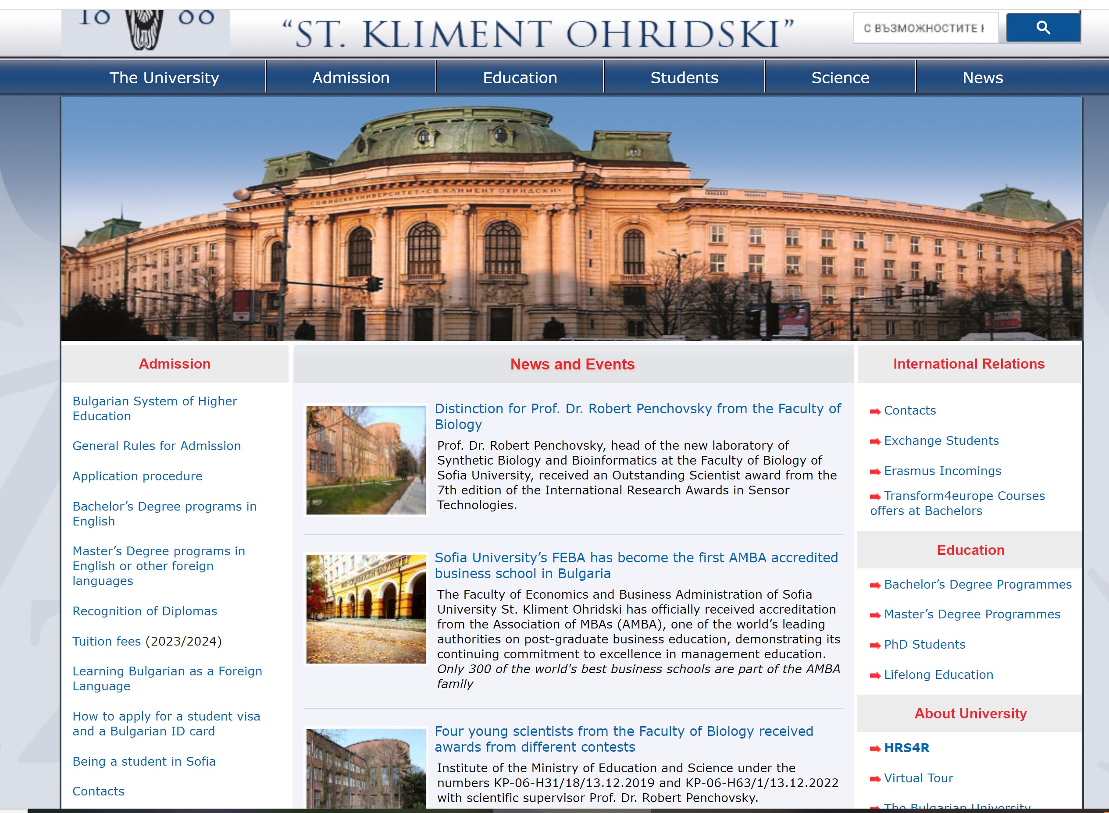
Task: Open the Education navigation menu
Action: click(x=520, y=78)
